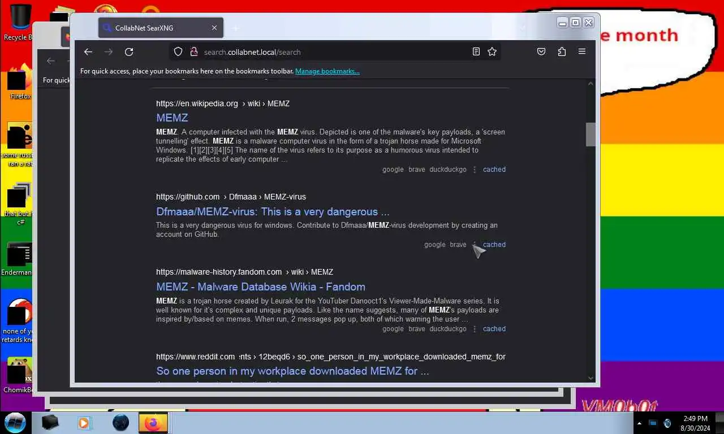The height and width of the screenshot is (434, 724).
Task: Save page to Pocket
Action: (x=541, y=52)
